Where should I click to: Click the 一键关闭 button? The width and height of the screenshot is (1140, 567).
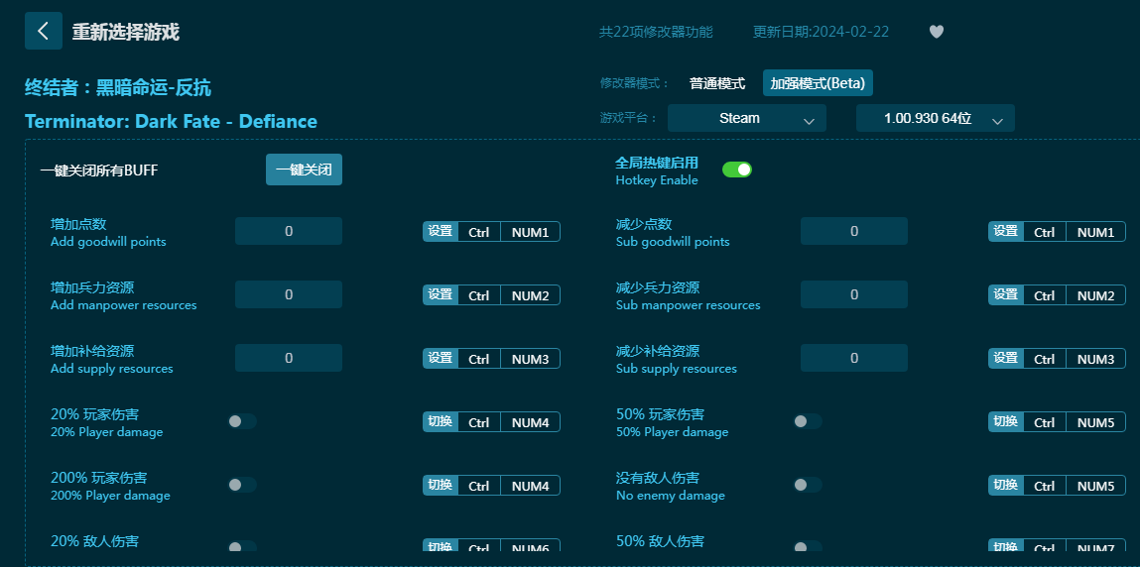[304, 170]
